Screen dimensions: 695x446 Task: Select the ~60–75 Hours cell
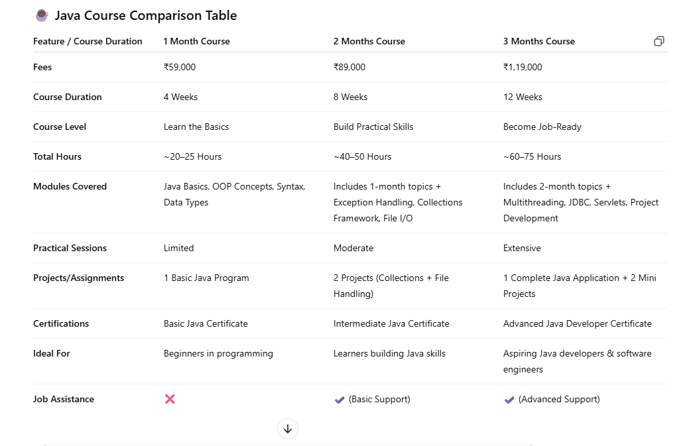[532, 156]
